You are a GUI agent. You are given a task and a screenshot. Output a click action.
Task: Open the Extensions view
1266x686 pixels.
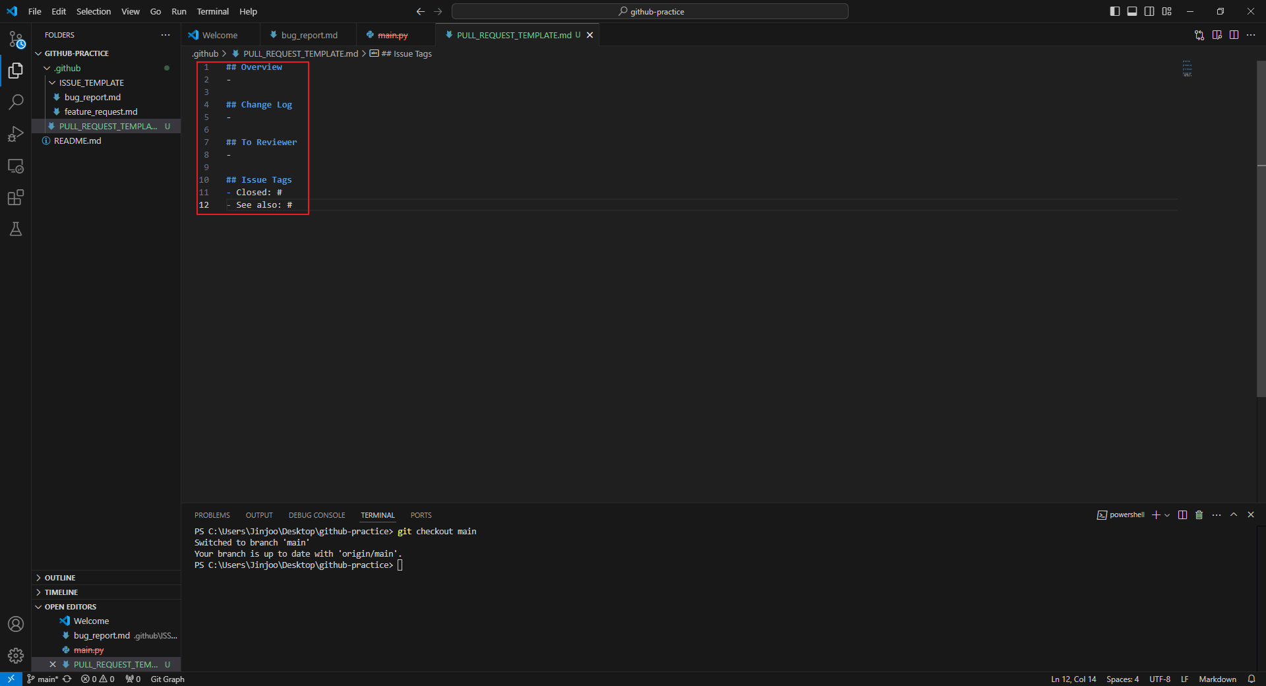pyautogui.click(x=16, y=197)
